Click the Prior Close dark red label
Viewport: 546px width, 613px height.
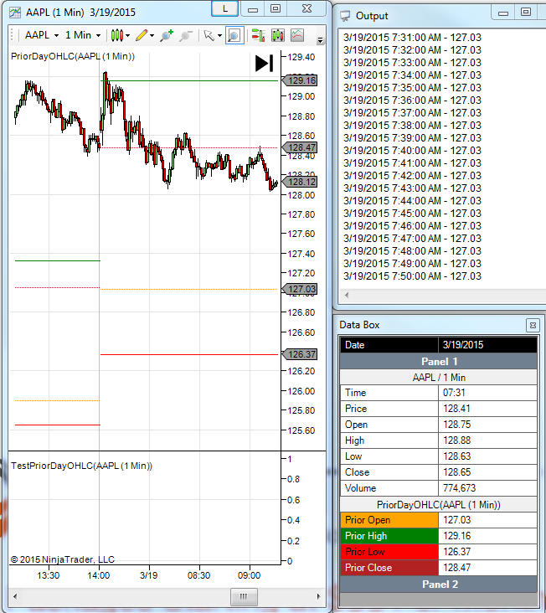pyautogui.click(x=389, y=568)
